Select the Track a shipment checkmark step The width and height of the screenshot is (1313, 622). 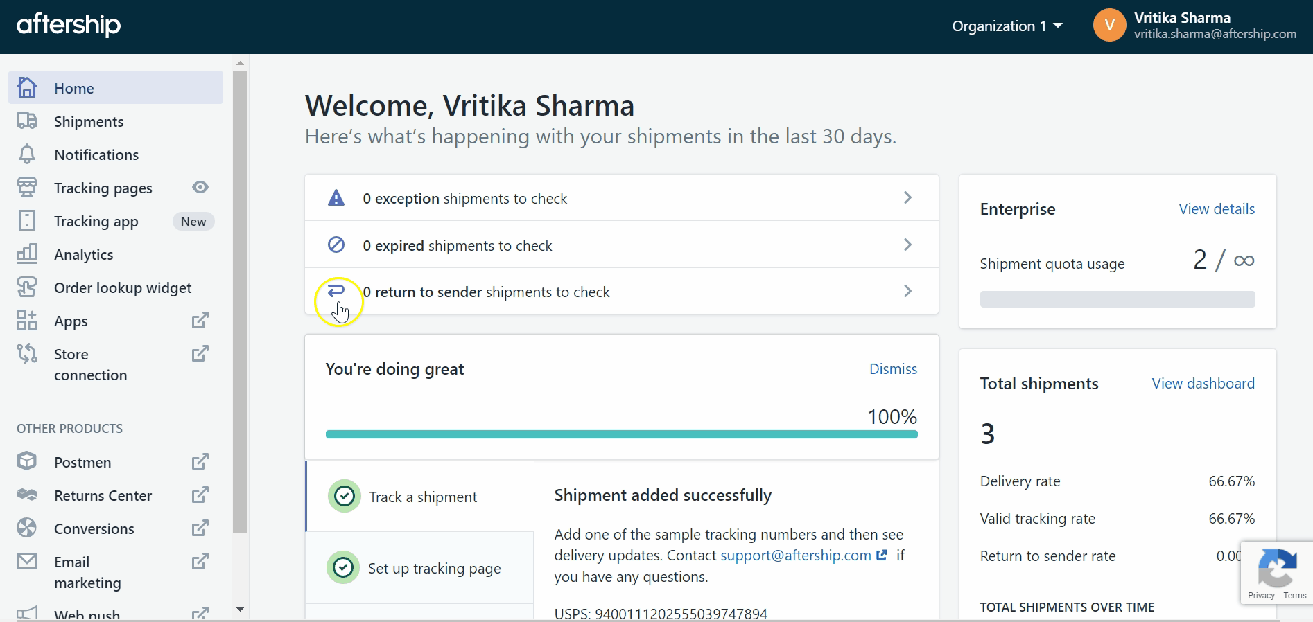click(x=345, y=497)
